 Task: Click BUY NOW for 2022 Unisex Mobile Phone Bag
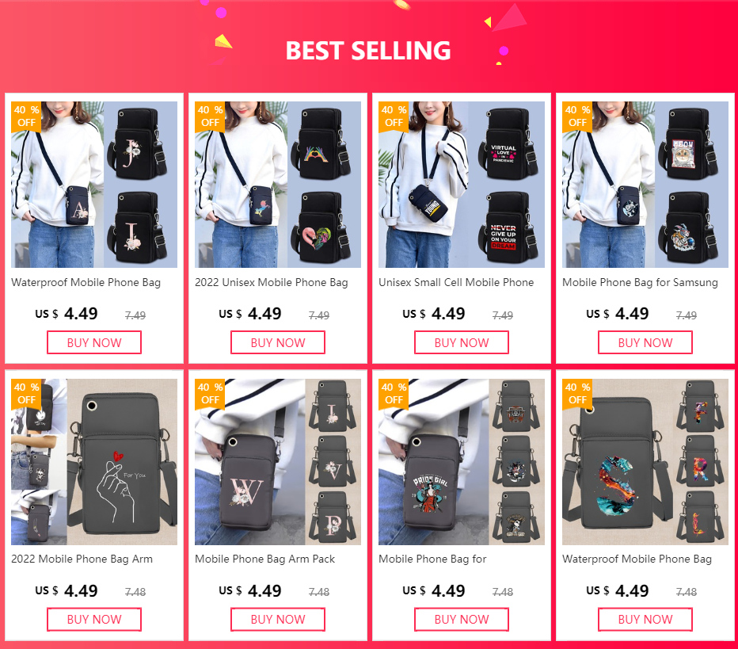coord(278,342)
